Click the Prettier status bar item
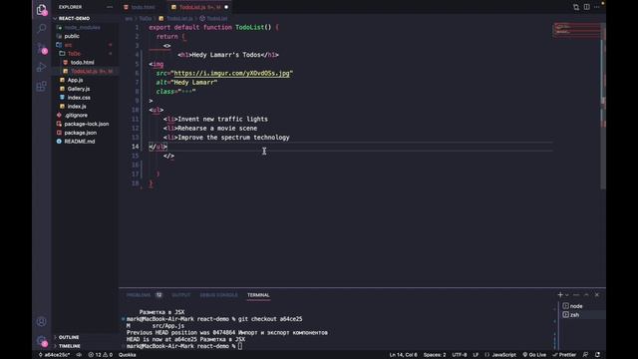The height and width of the screenshot is (359, 638). point(564,355)
